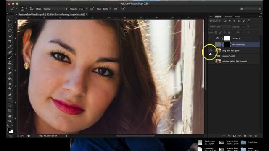The height and width of the screenshot is (151, 269).
Task: Open the layer Kind filter dropdown
Action: (215, 21)
